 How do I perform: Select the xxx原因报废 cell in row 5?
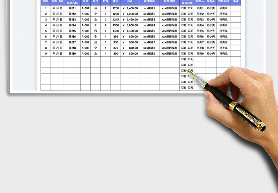[169, 31]
